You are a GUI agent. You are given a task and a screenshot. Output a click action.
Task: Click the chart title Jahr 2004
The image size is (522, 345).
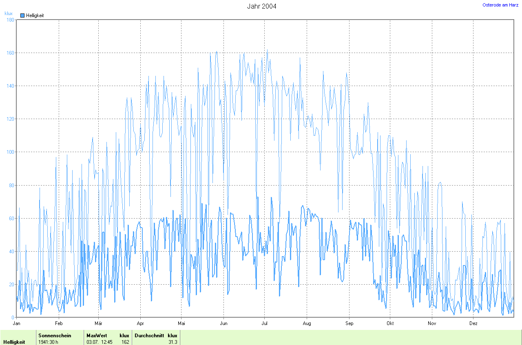pos(261,6)
